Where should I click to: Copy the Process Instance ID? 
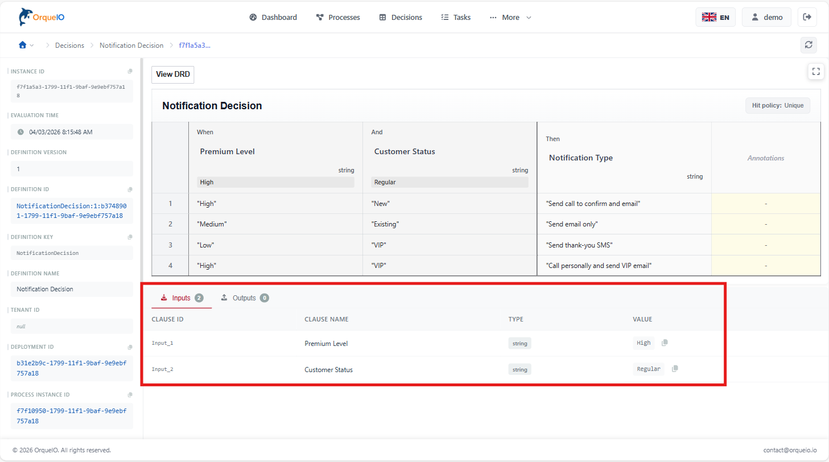[130, 395]
